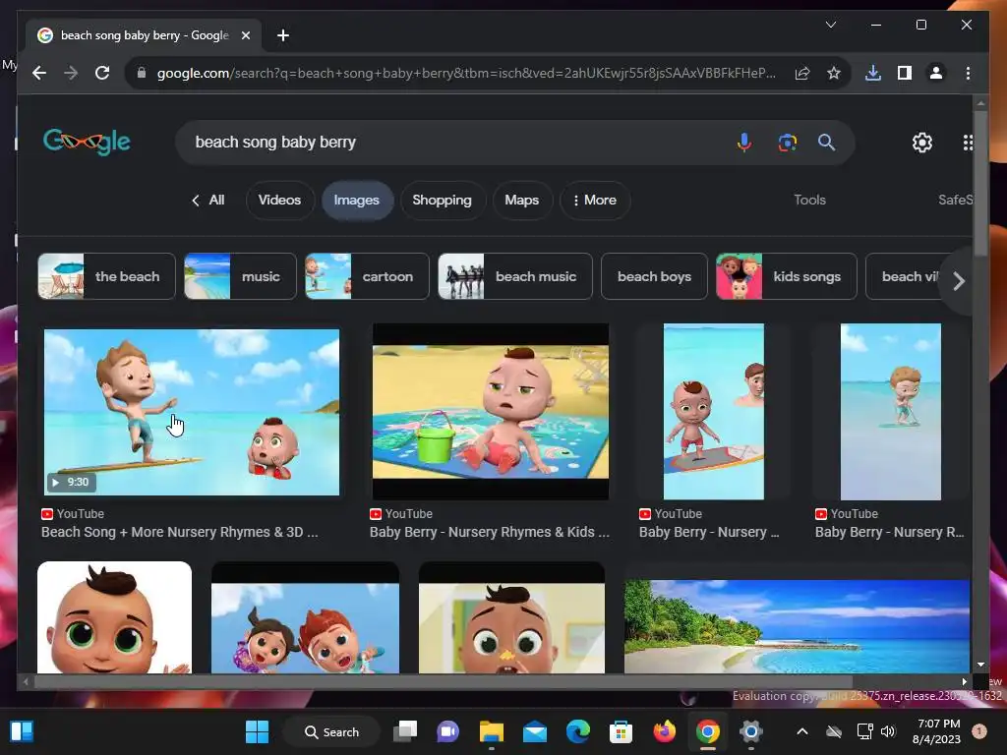
Task: Switch to Videos results tab
Action: [279, 201]
